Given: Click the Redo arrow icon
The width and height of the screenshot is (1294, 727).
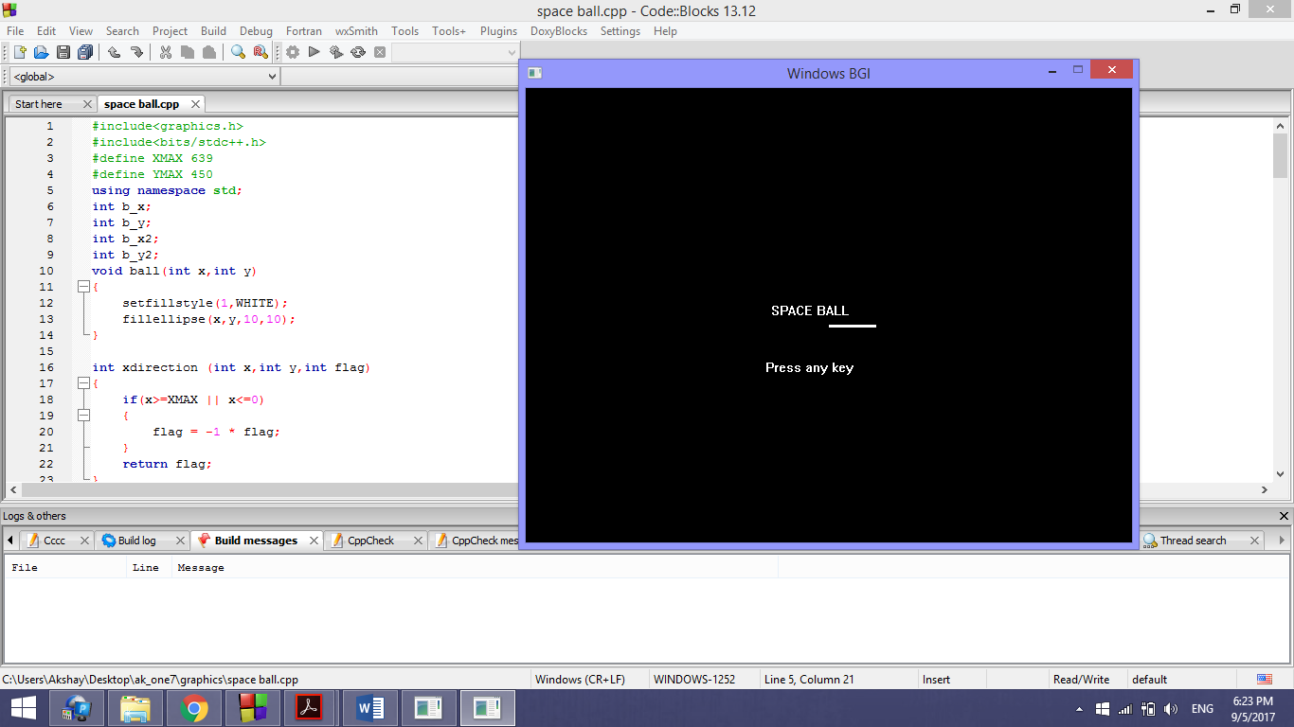Looking at the screenshot, I should point(136,52).
